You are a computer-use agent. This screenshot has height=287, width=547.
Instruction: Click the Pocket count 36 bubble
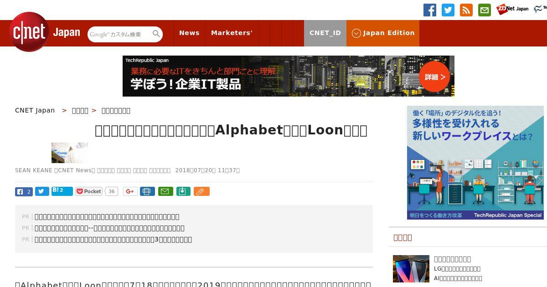point(112,191)
